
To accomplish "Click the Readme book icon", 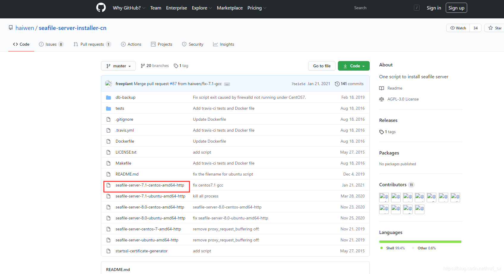I will click(382, 88).
